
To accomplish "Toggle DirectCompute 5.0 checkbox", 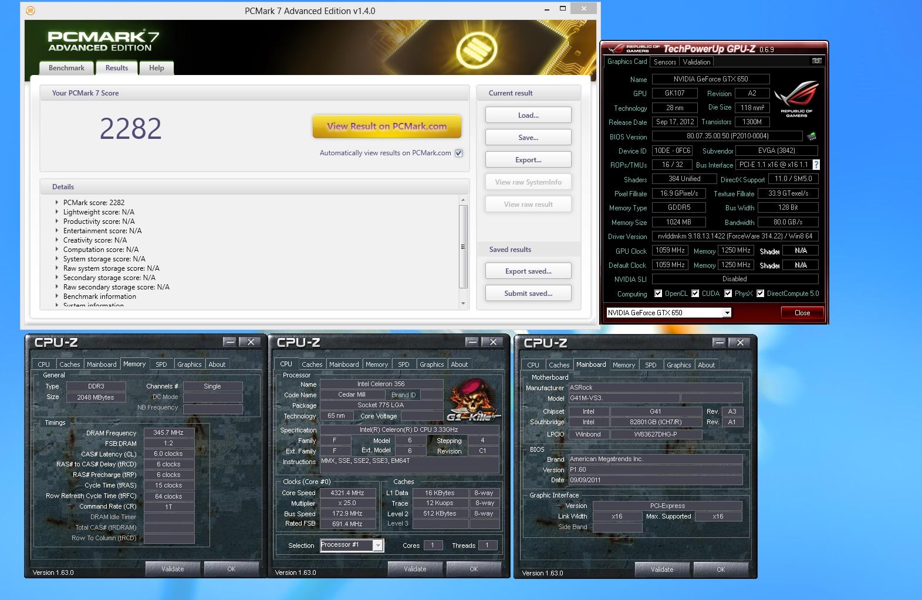I will click(761, 294).
